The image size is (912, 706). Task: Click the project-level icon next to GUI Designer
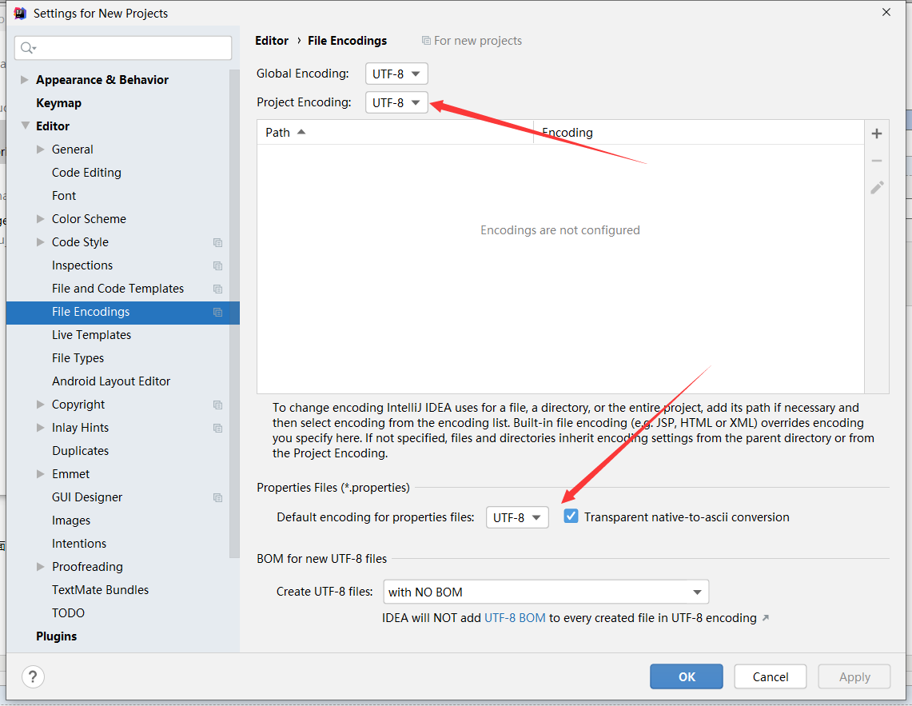(x=217, y=497)
